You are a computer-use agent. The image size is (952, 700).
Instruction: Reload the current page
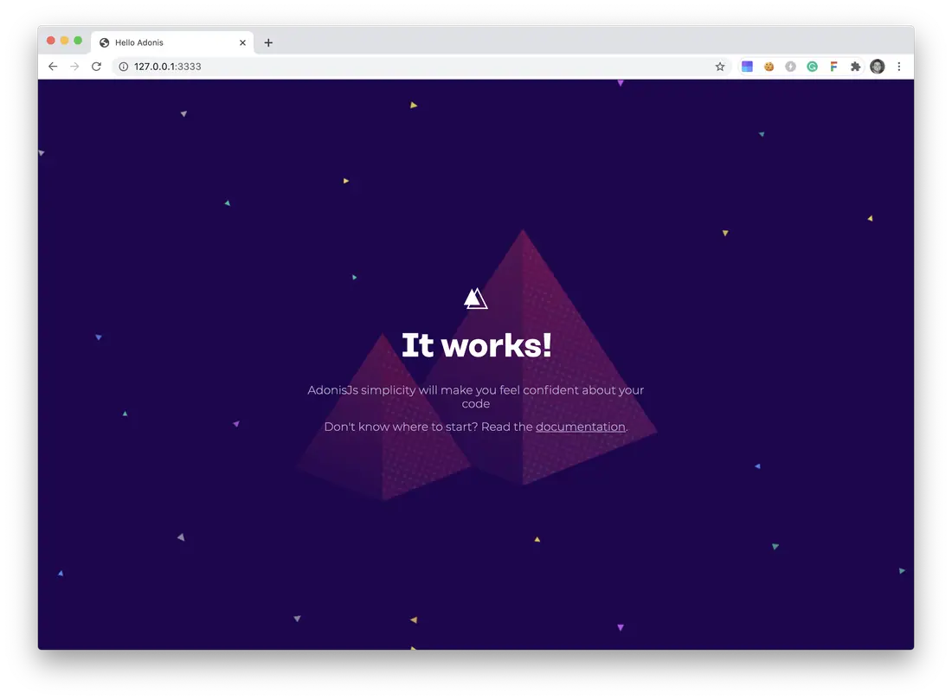(97, 66)
